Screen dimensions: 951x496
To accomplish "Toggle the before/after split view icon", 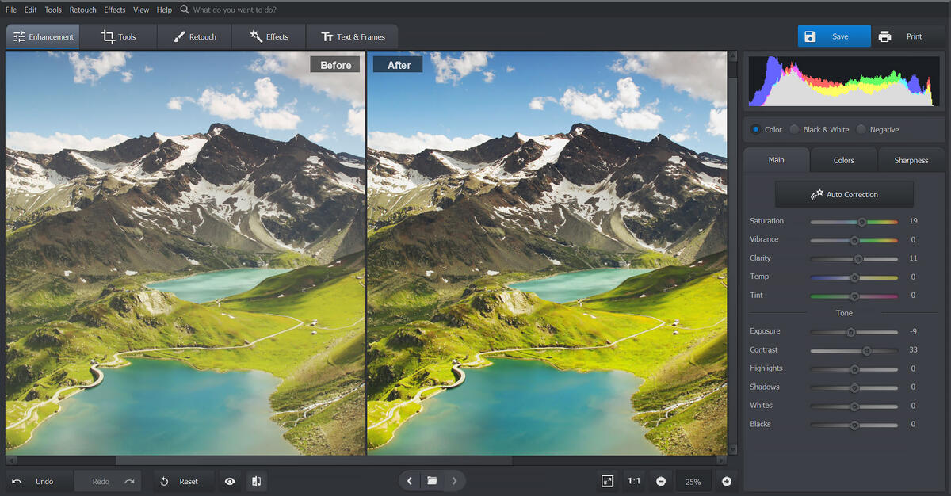I will [256, 481].
